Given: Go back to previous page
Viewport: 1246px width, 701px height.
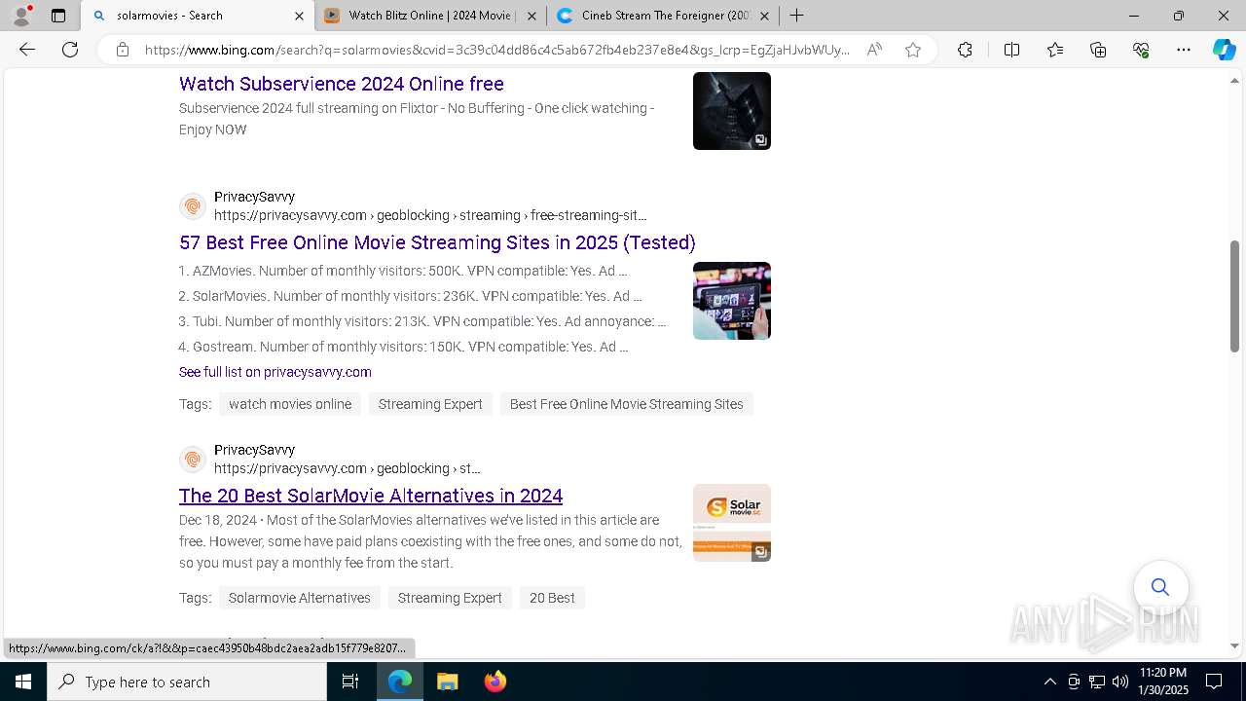Looking at the screenshot, I should pyautogui.click(x=27, y=50).
